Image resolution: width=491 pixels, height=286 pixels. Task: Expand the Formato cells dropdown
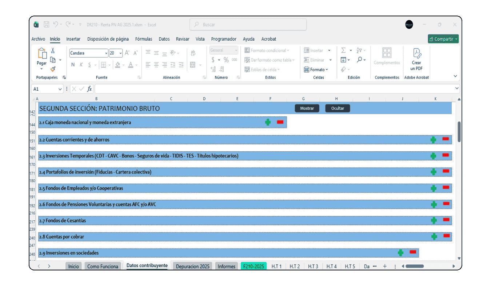pos(316,70)
